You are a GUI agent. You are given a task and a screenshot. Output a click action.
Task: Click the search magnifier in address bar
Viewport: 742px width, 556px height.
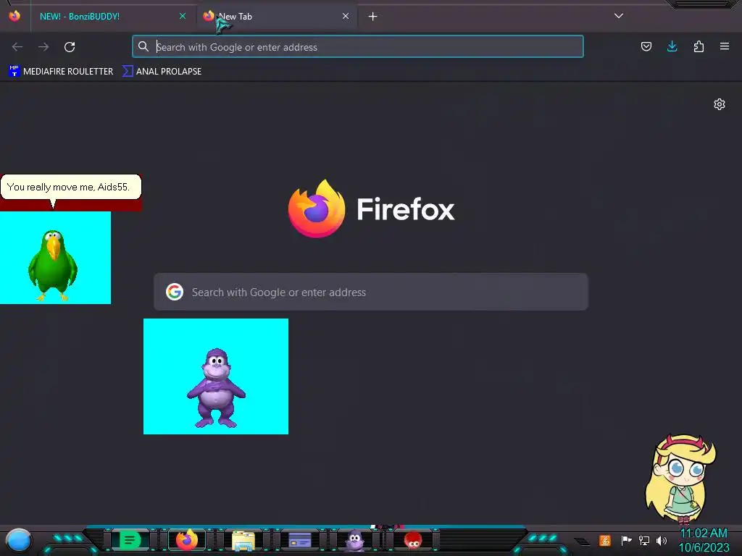(143, 46)
